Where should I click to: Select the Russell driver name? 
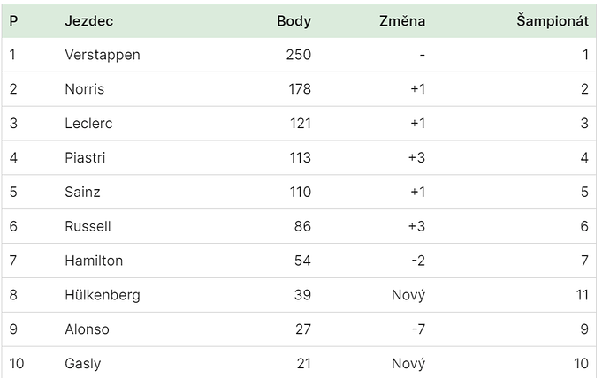[88, 226]
